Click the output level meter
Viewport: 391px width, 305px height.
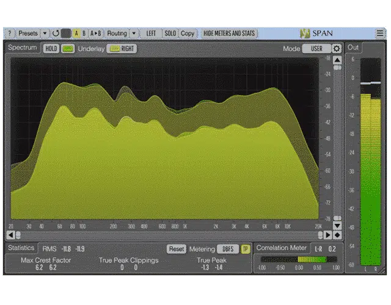point(371,162)
